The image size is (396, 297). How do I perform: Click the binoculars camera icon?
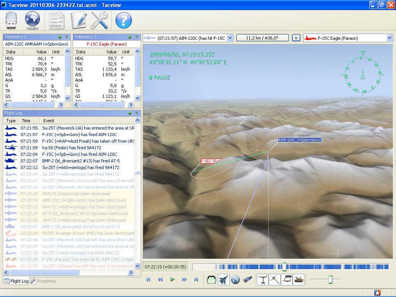(x=247, y=280)
